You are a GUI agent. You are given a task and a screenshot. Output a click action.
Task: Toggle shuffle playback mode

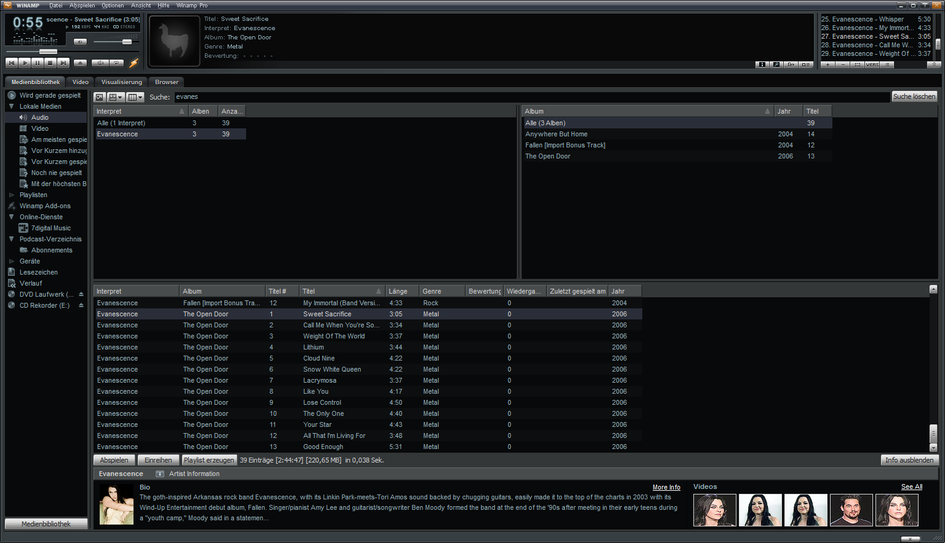100,63
